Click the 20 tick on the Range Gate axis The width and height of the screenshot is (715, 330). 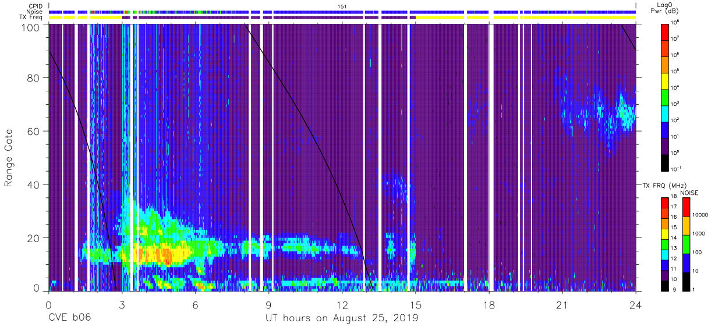[34, 237]
